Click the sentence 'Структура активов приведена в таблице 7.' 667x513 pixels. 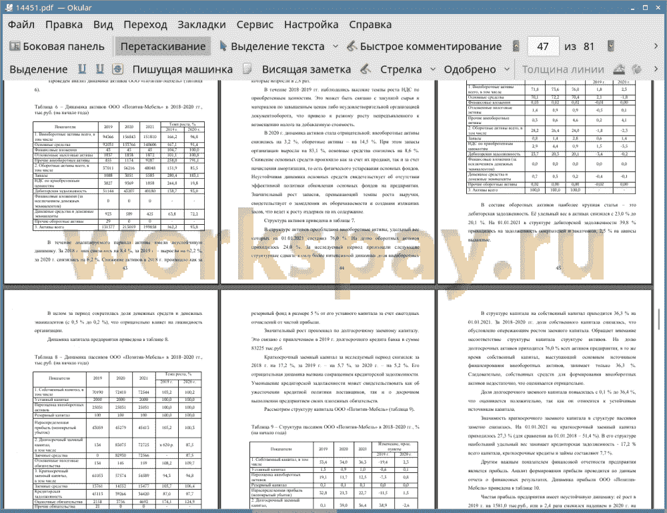[x=309, y=221]
